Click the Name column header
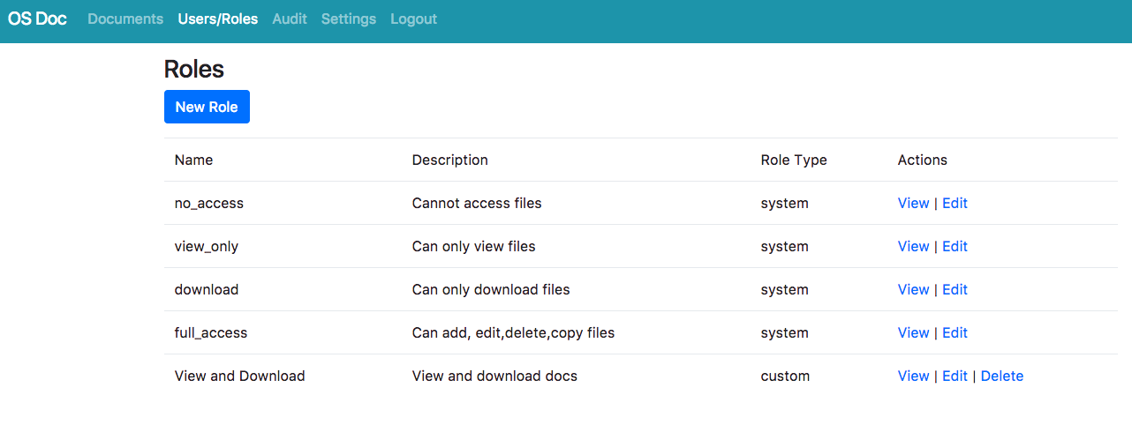The image size is (1132, 425). (193, 160)
